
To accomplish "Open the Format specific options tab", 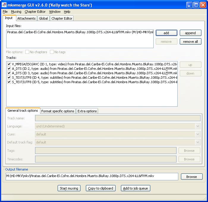I will click(x=58, y=111).
